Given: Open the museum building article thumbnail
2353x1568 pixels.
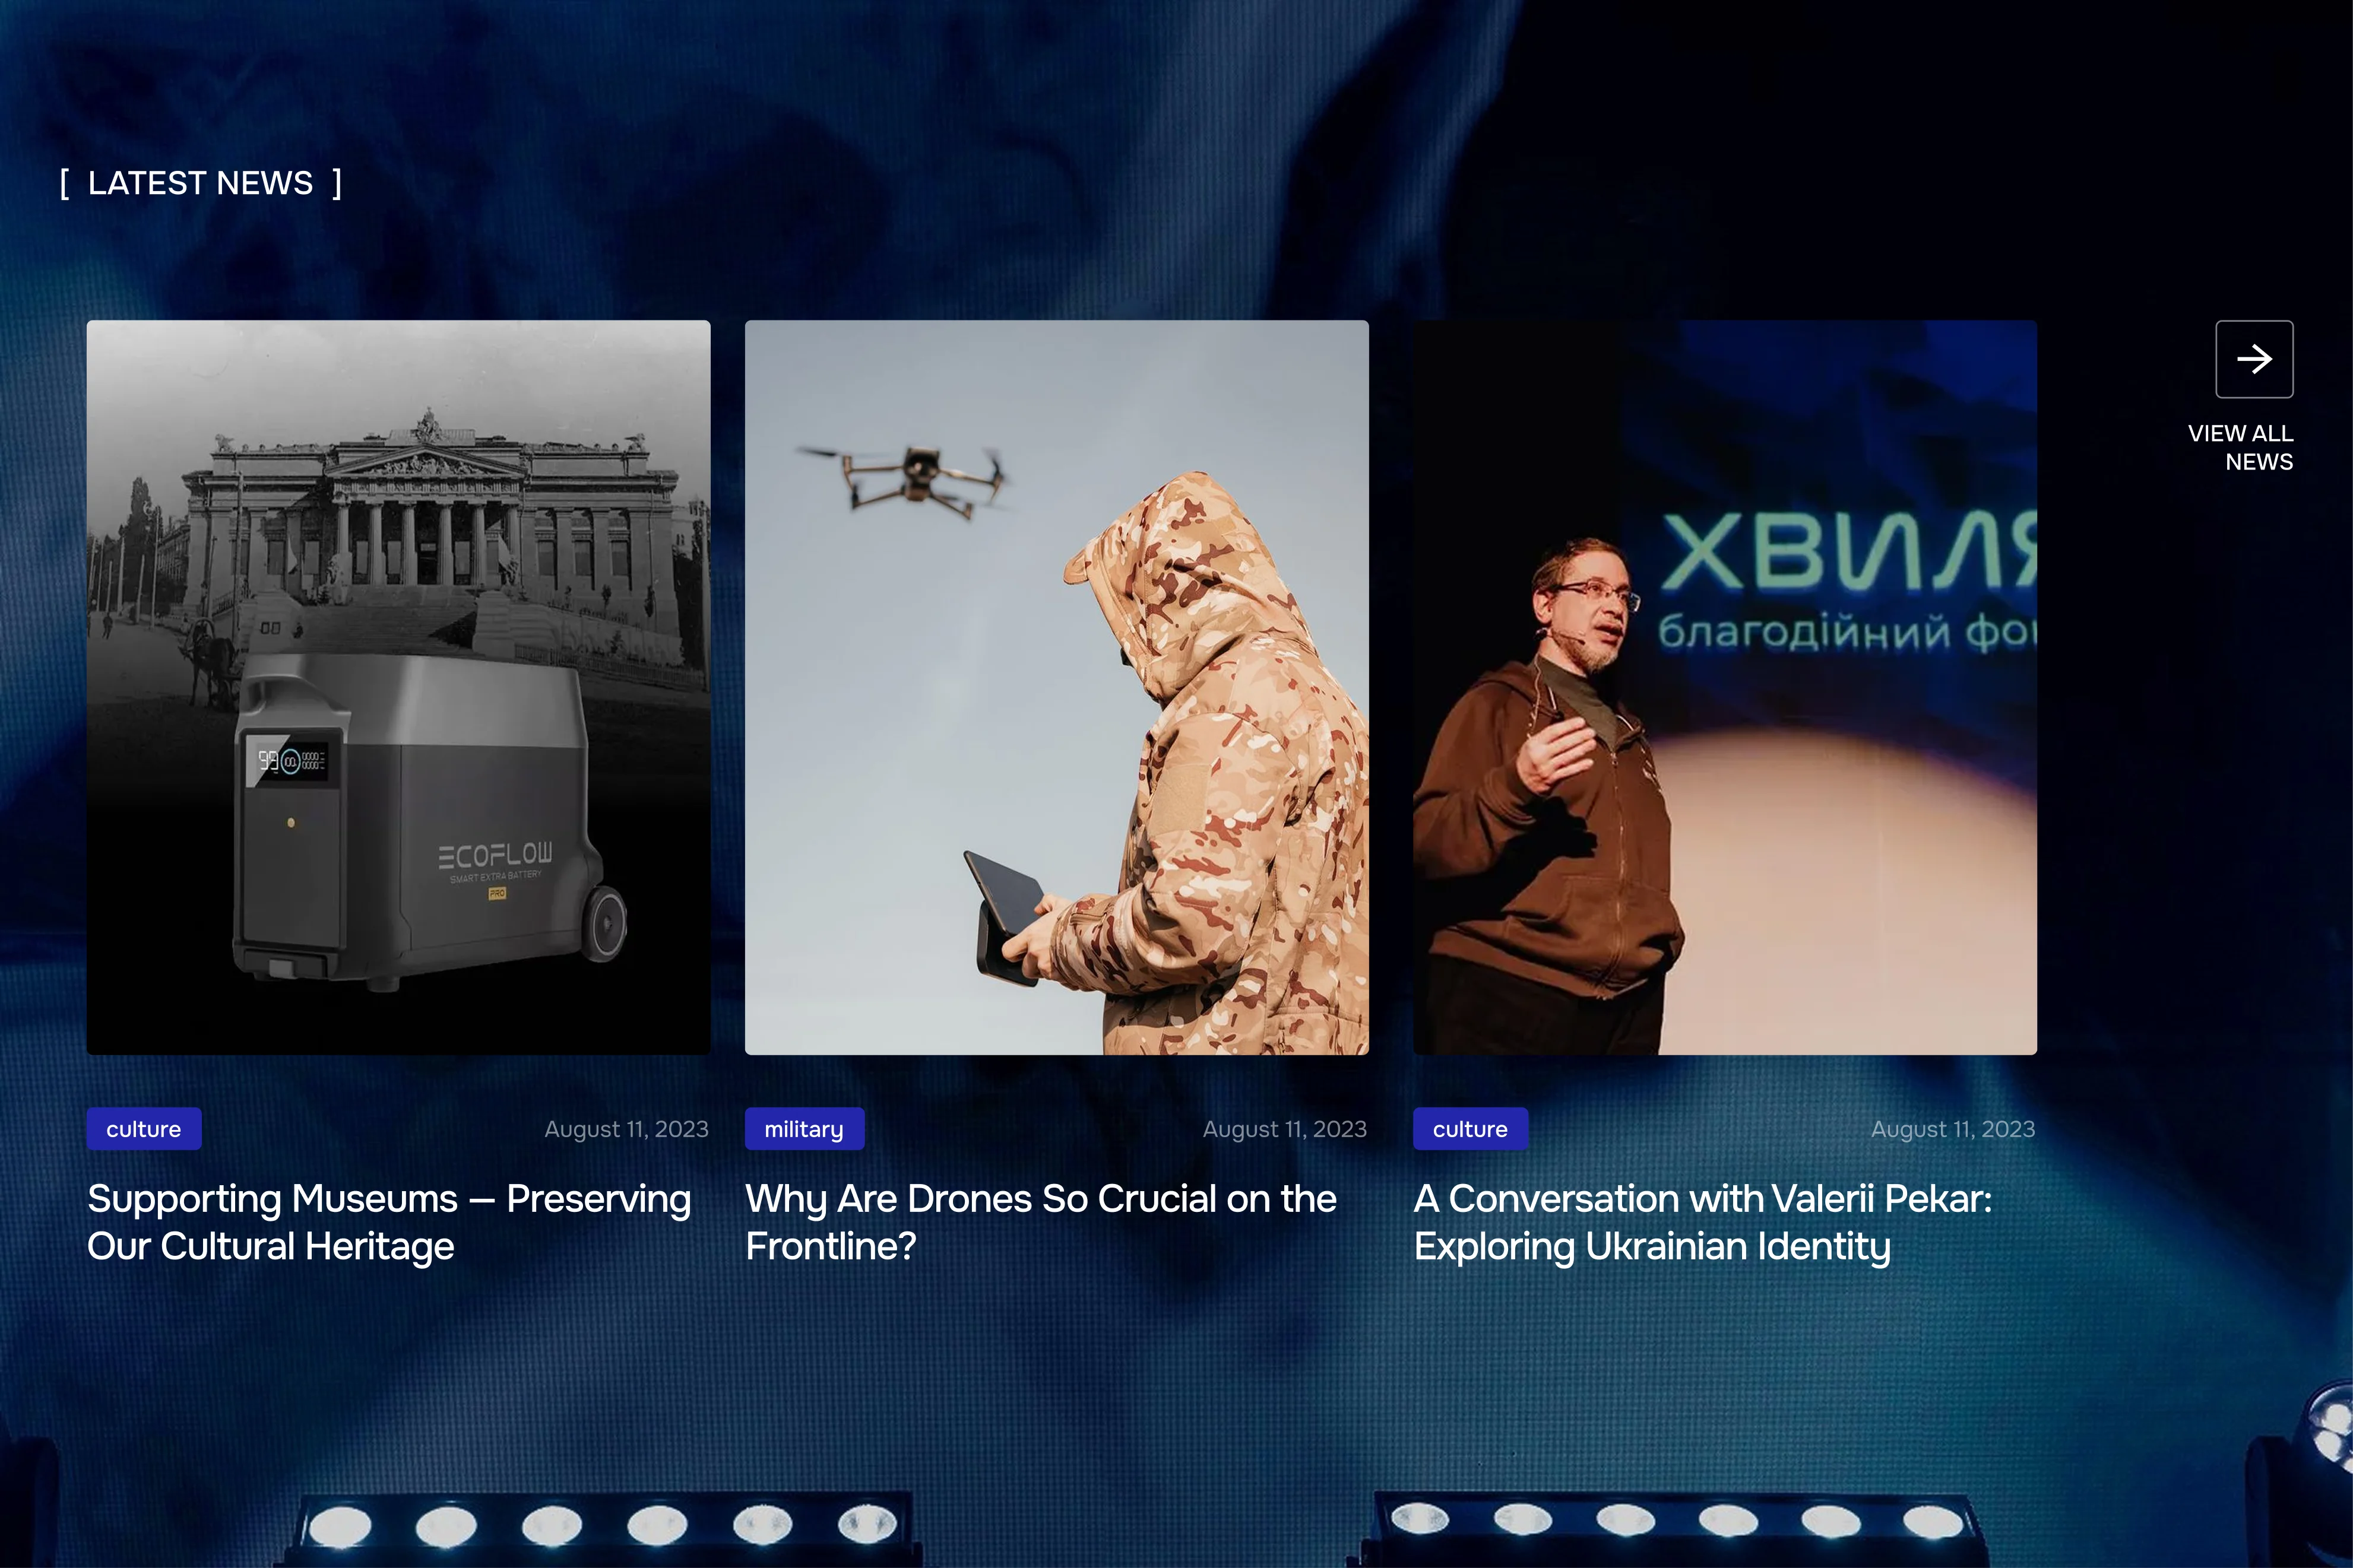Looking at the screenshot, I should click(430, 520).
